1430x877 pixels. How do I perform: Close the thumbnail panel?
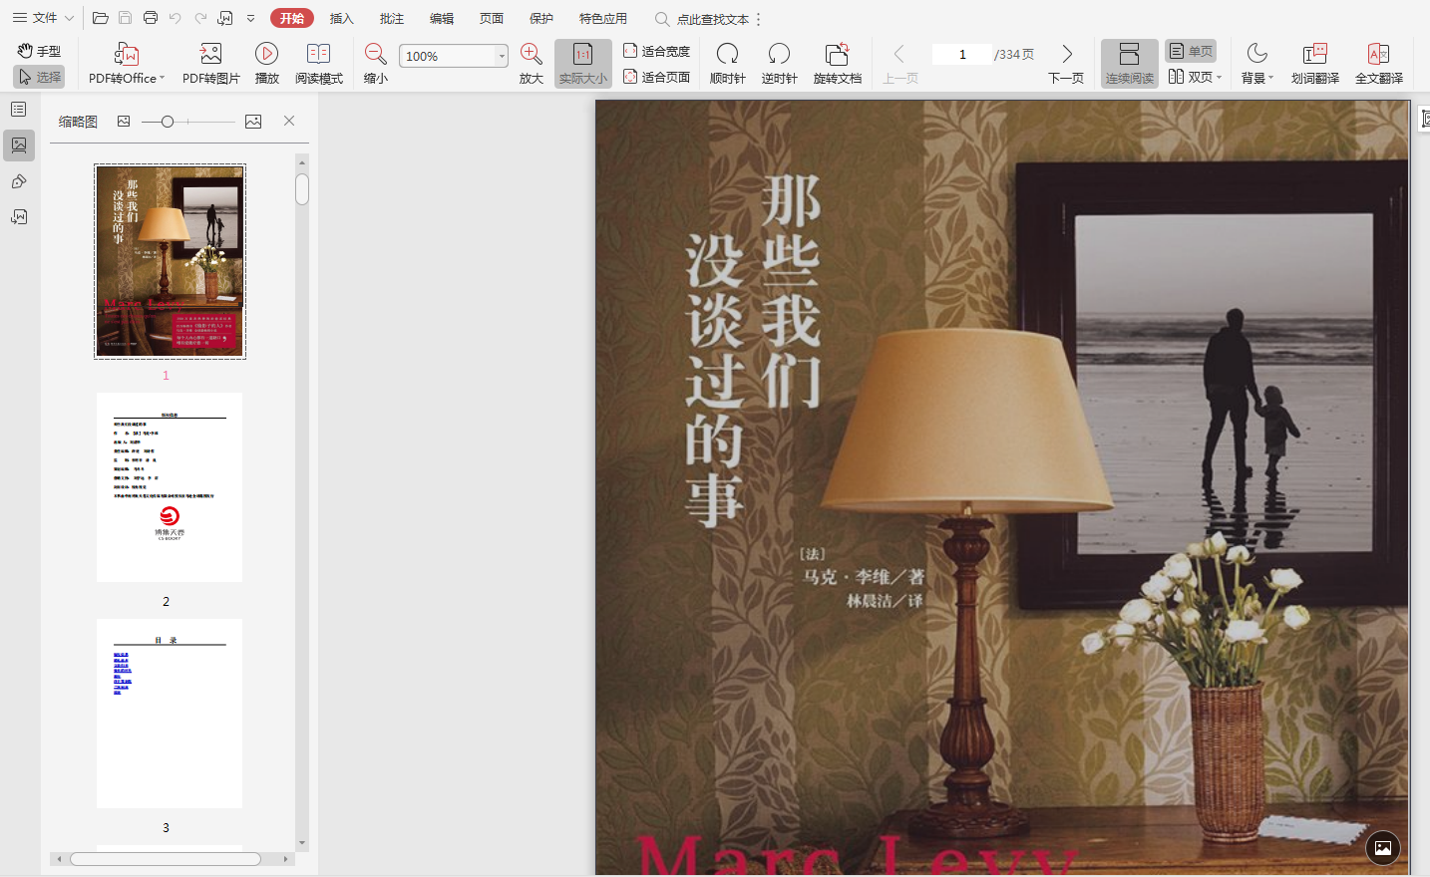click(x=289, y=121)
